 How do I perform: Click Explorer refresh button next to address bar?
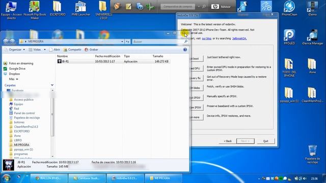click(x=127, y=42)
